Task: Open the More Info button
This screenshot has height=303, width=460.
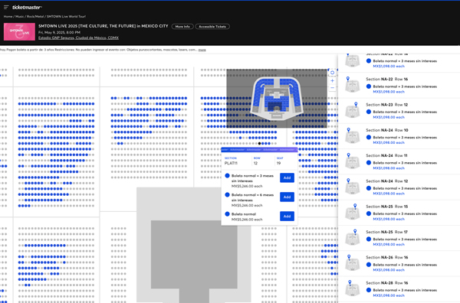Action: click(x=182, y=26)
